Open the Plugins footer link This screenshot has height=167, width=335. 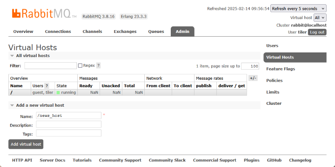click(251, 160)
